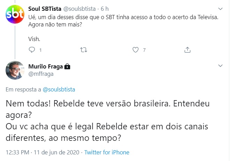Click the like count number 7
The image size is (230, 161).
(x=144, y=50)
